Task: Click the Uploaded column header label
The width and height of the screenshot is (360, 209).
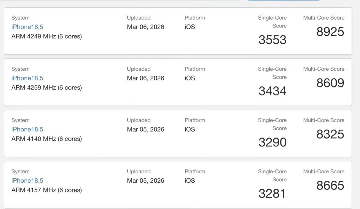Action: pyautogui.click(x=139, y=18)
